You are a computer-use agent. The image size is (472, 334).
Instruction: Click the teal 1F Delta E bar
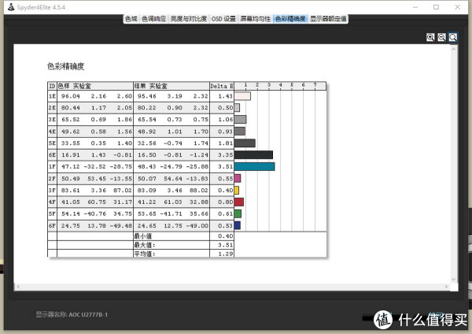[254, 166]
